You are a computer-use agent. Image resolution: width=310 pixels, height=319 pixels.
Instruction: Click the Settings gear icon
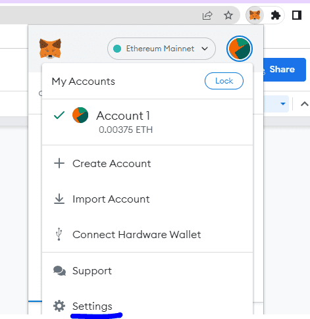tap(59, 306)
